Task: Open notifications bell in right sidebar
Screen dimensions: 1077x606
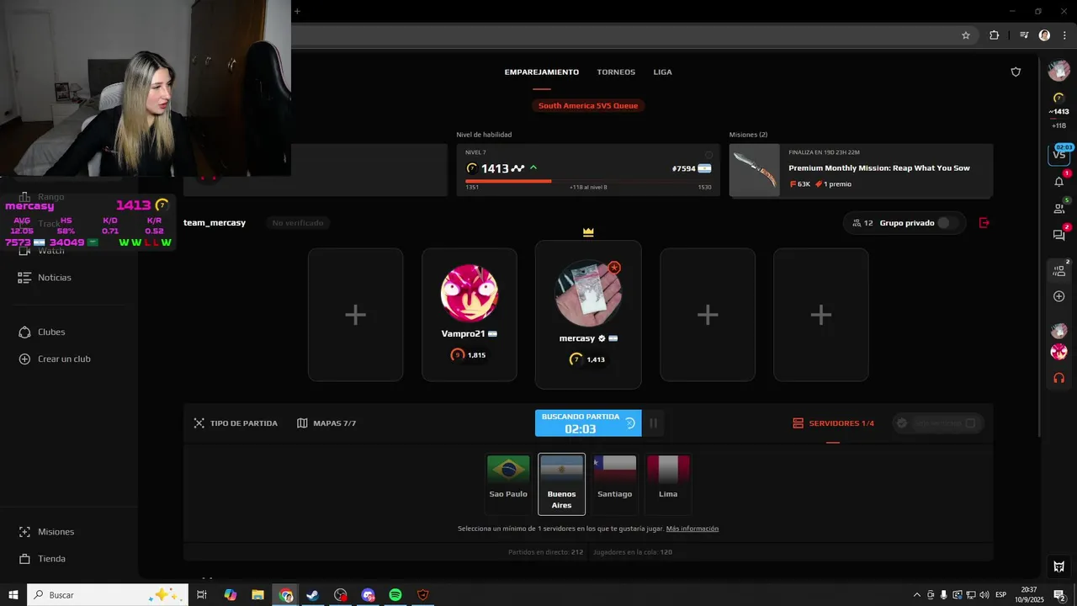Action: click(x=1059, y=182)
